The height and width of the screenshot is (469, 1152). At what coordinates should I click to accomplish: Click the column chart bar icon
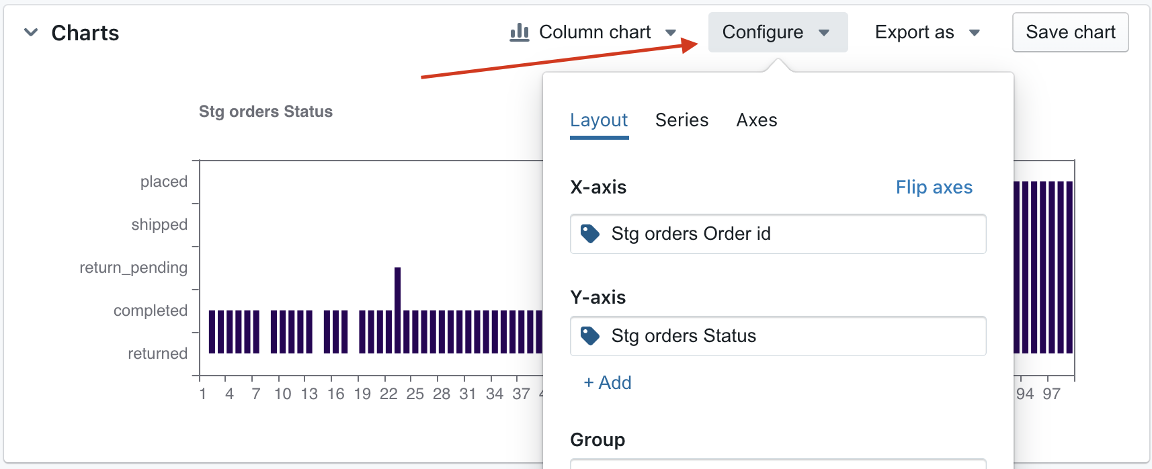click(x=519, y=32)
